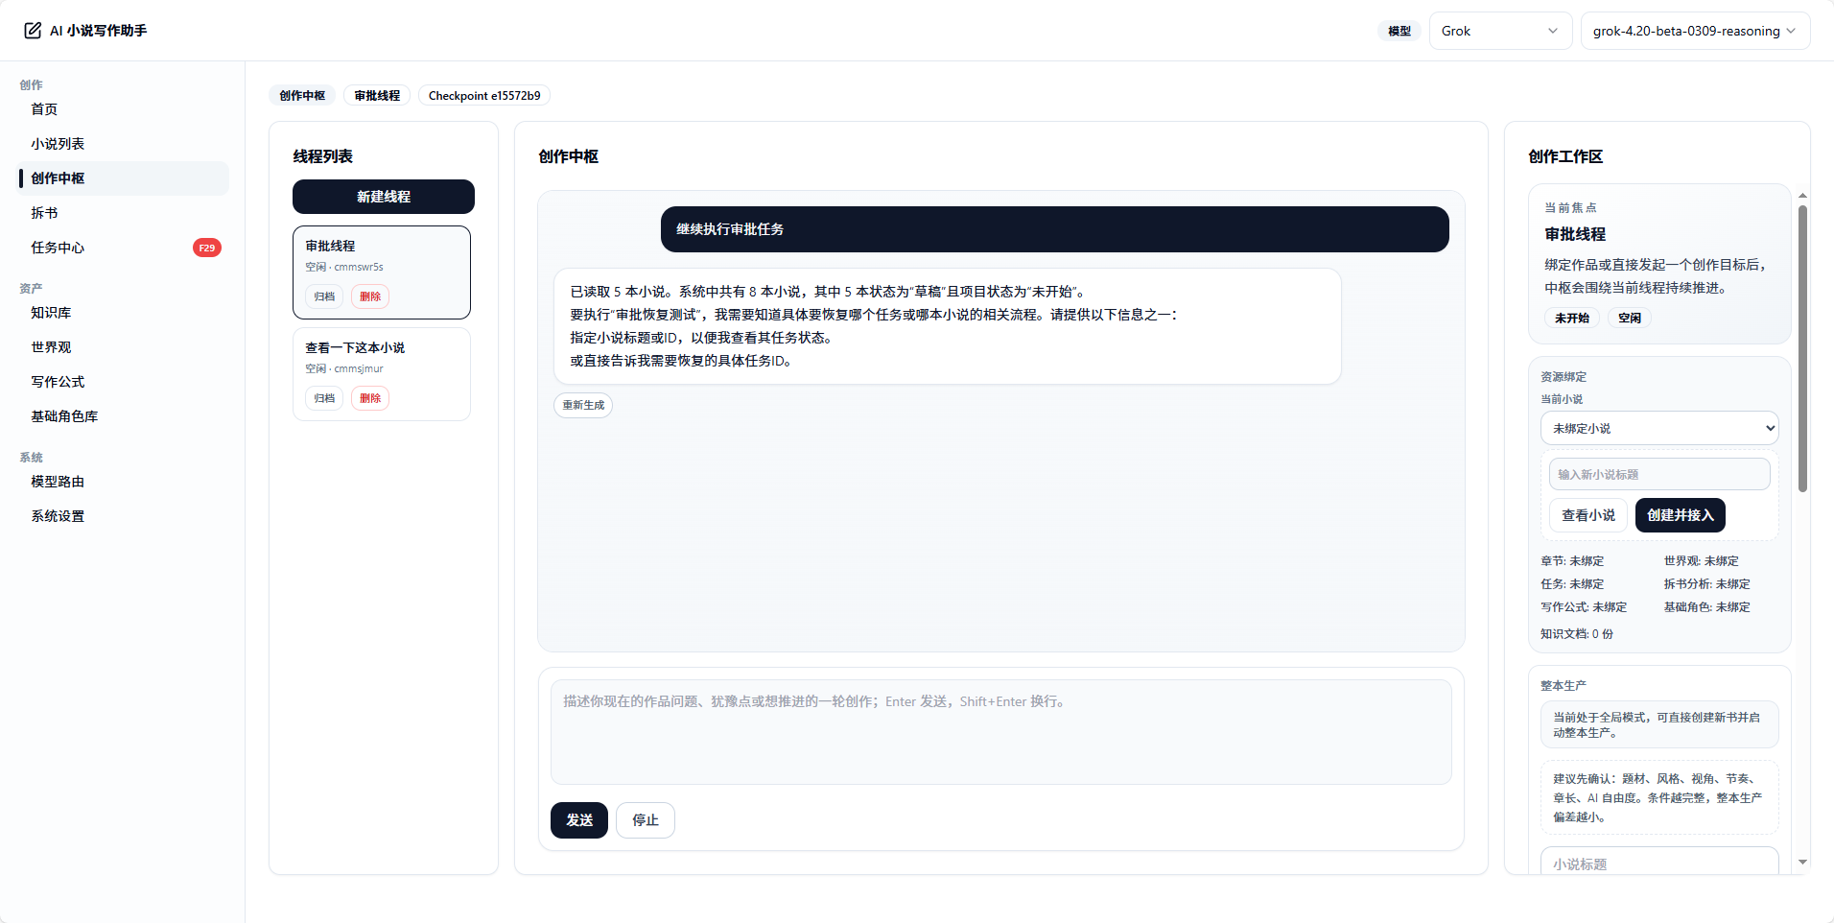Click 查看小说 in the workspace panel

1587,515
